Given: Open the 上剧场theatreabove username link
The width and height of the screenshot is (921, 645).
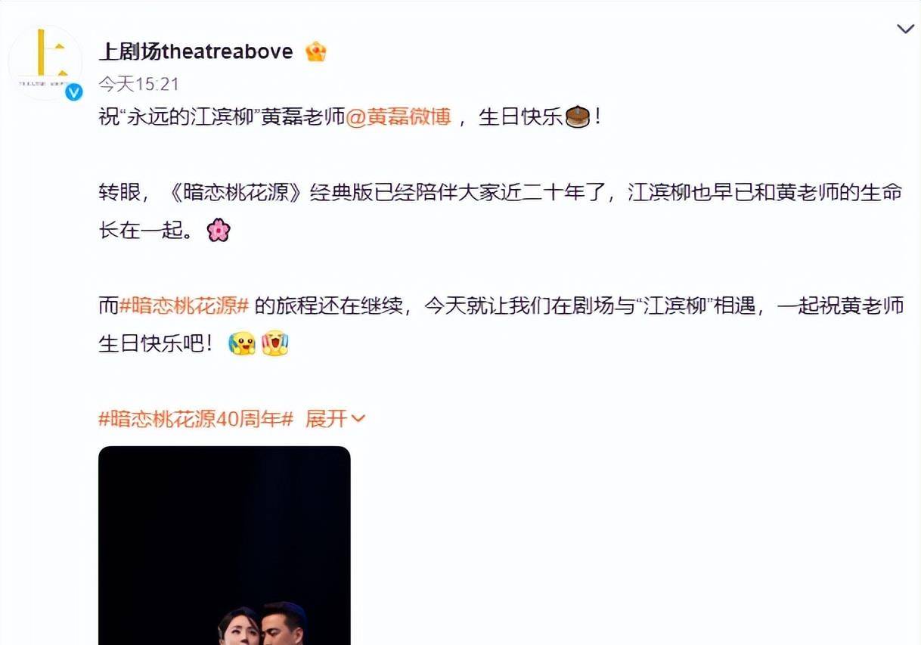Looking at the screenshot, I should click(x=196, y=51).
